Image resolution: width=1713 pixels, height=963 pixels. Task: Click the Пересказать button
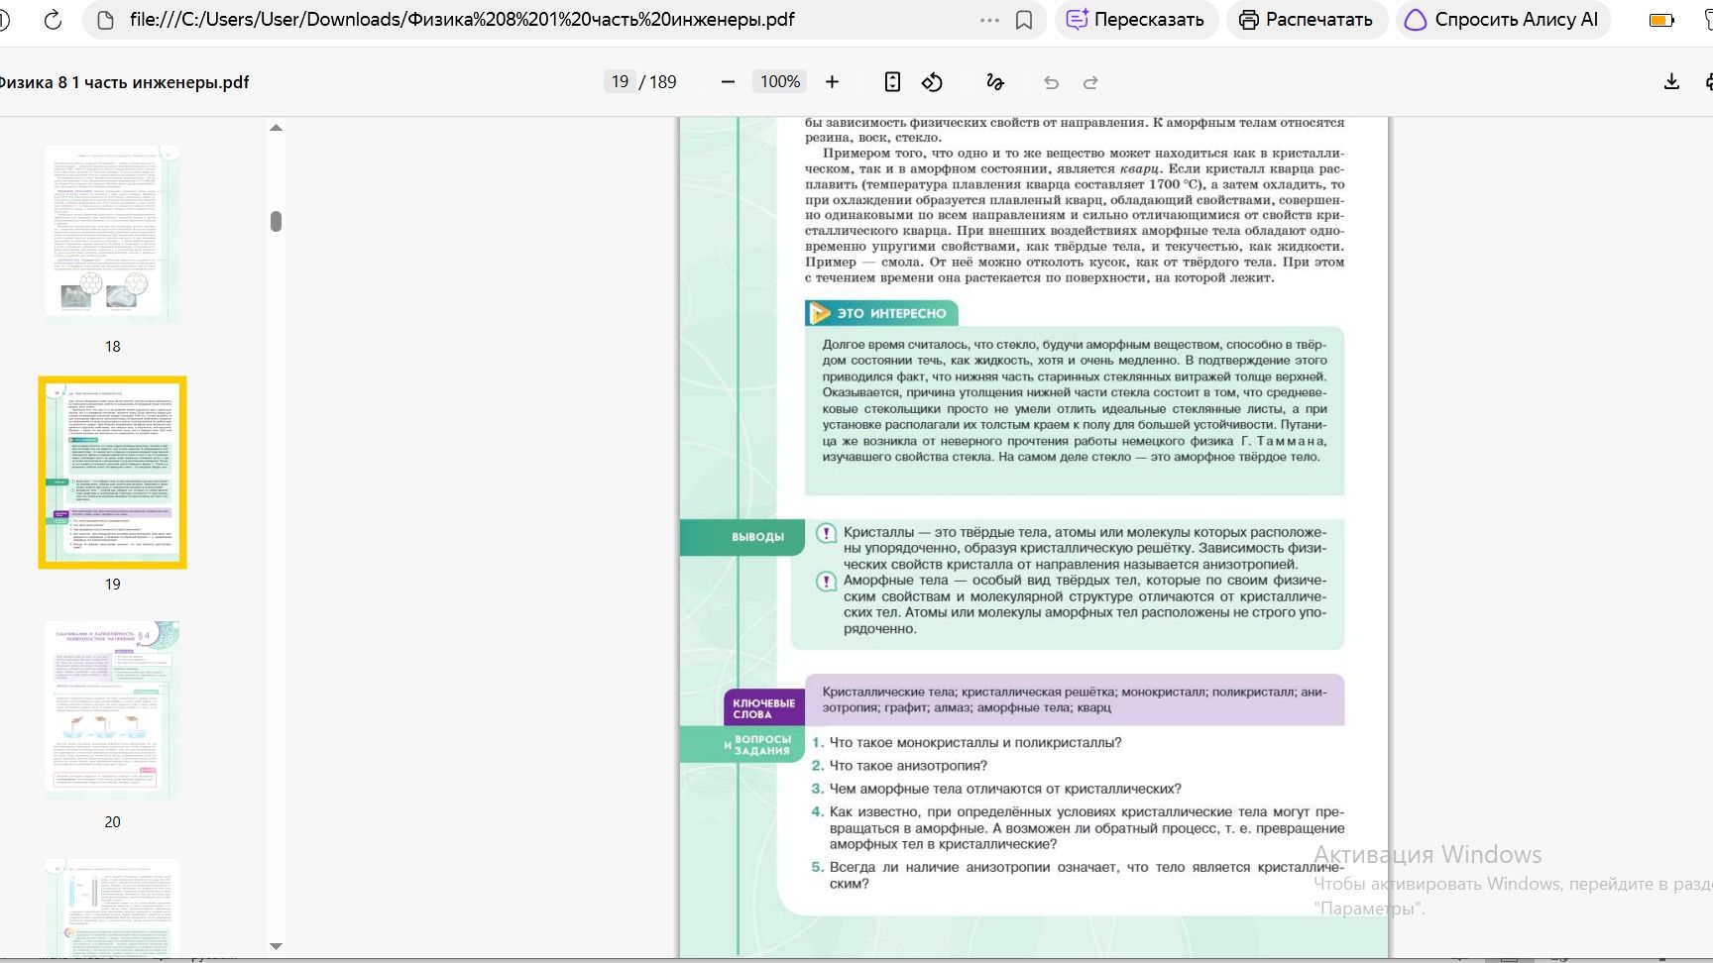click(1136, 20)
